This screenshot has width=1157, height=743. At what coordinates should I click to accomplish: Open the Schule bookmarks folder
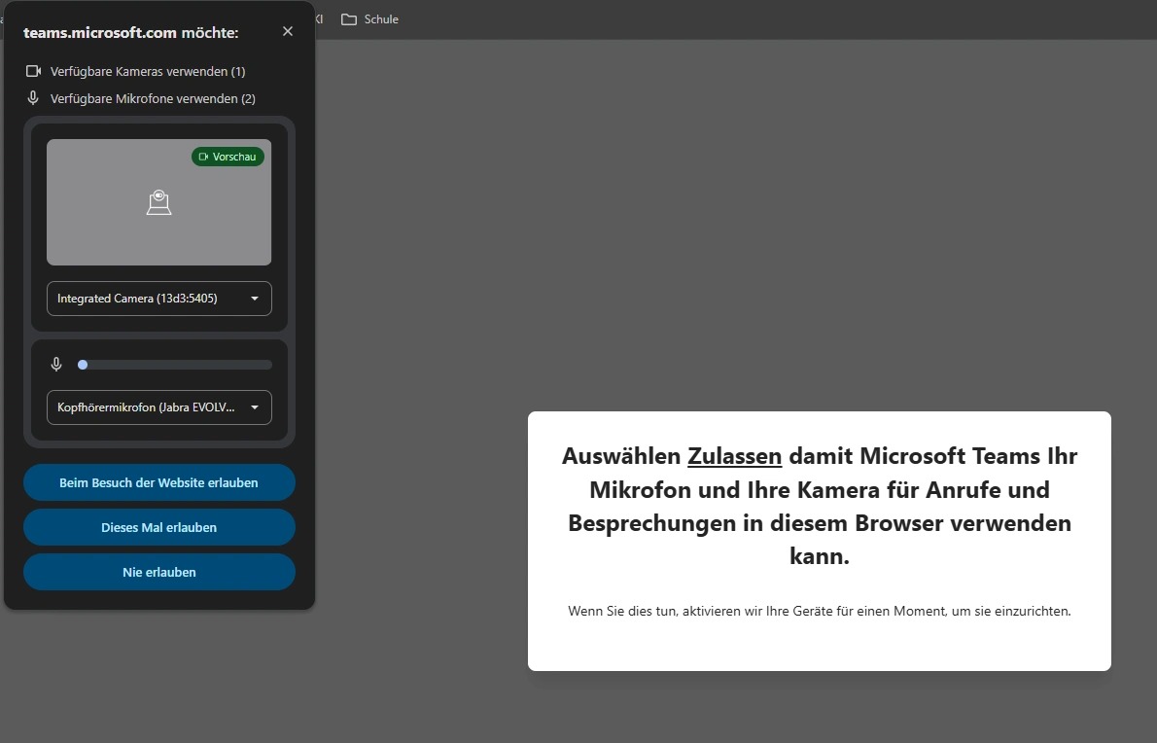(369, 19)
